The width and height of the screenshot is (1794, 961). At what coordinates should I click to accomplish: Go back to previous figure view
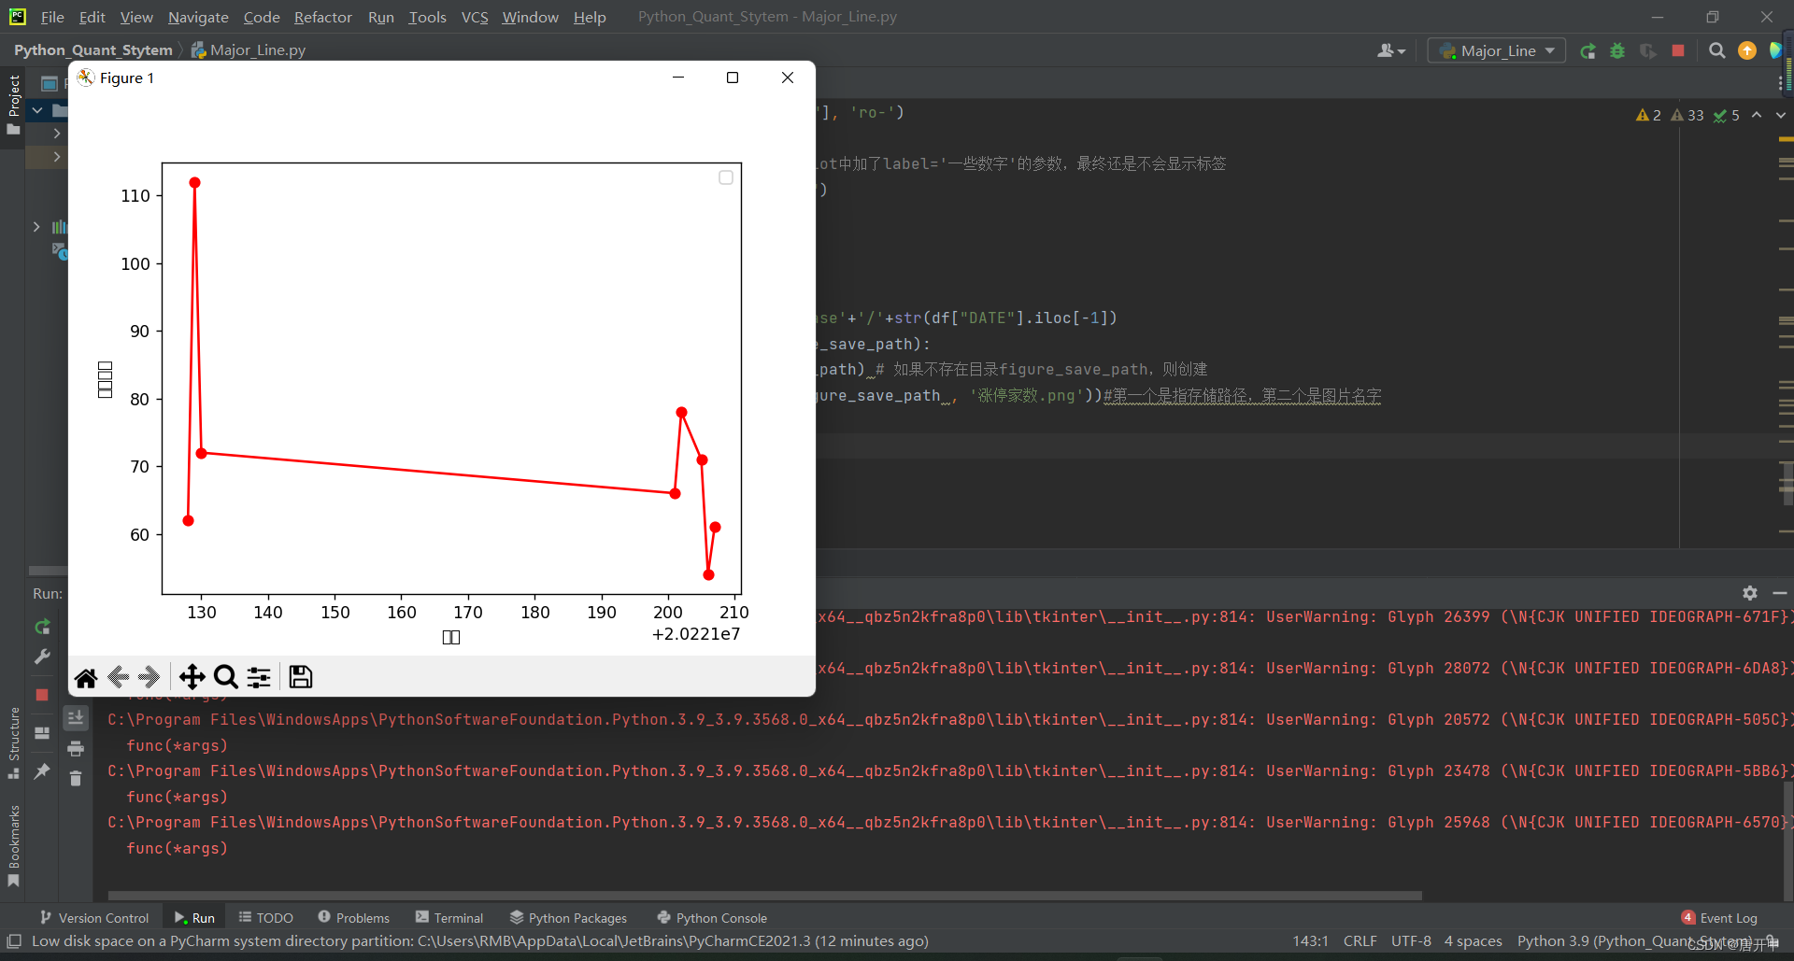(x=118, y=677)
